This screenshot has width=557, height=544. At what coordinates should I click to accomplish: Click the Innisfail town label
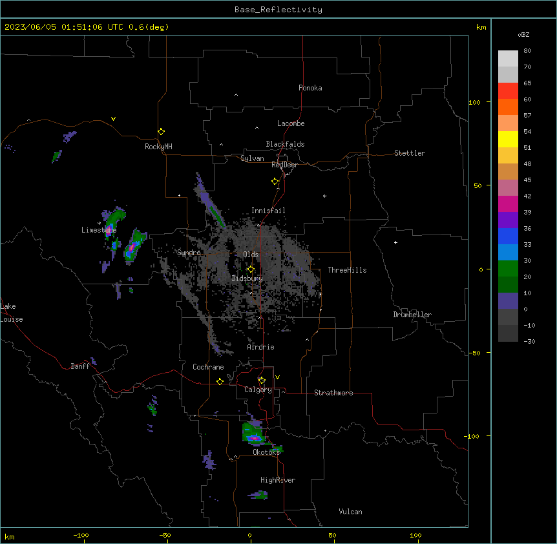pos(268,211)
